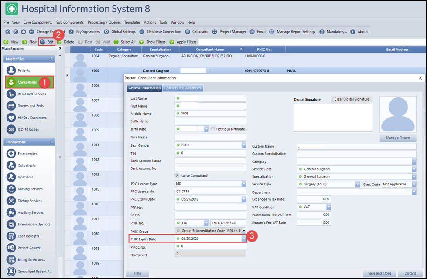
Task: Open PHIC Expiry Date picker dropdown
Action: (243, 239)
